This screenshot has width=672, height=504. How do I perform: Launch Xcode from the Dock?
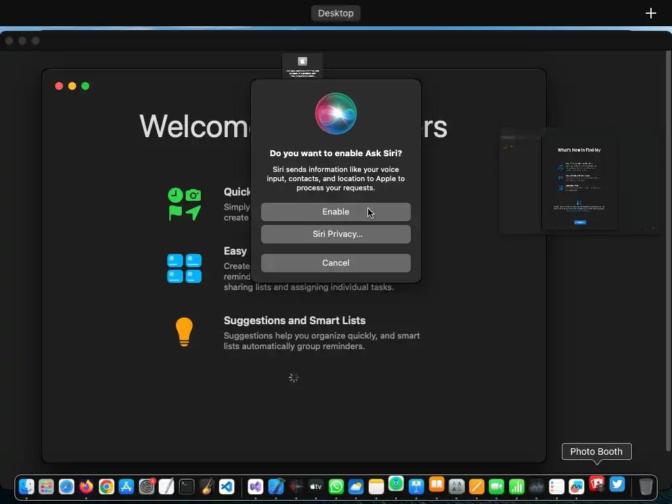coord(276,487)
